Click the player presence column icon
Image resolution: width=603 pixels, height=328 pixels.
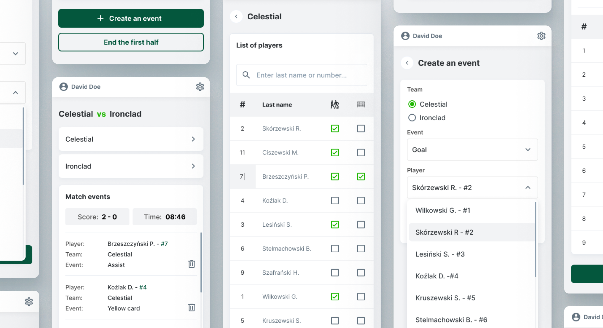(x=335, y=105)
